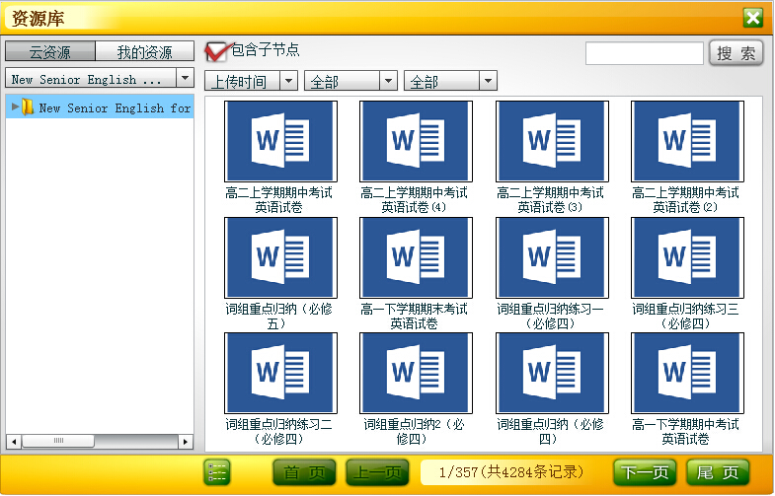Select 高一下学期期中考试英语试卷 document icon

point(687,373)
